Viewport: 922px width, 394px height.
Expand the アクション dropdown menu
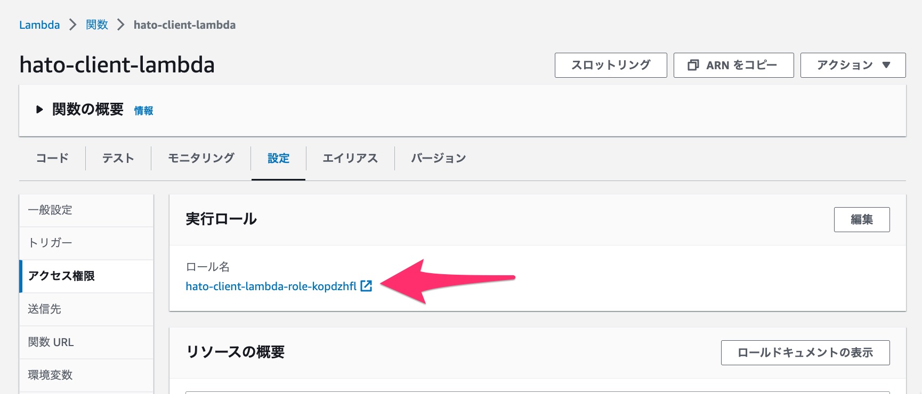[x=852, y=65]
